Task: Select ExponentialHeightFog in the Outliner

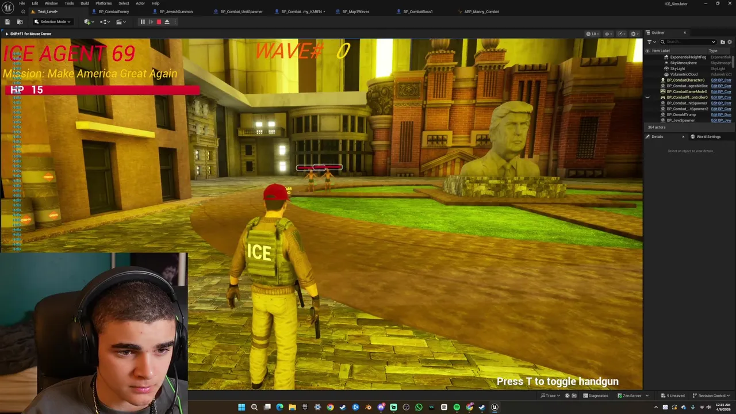Action: click(x=688, y=57)
